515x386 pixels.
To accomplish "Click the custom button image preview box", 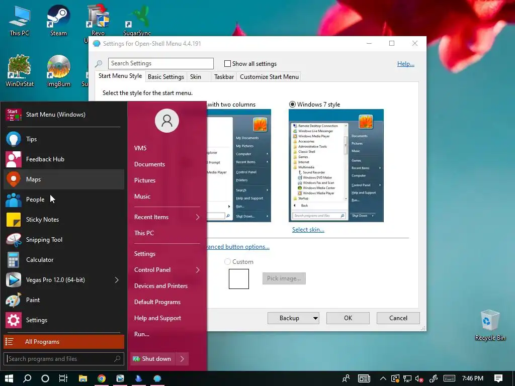I will pos(239,278).
